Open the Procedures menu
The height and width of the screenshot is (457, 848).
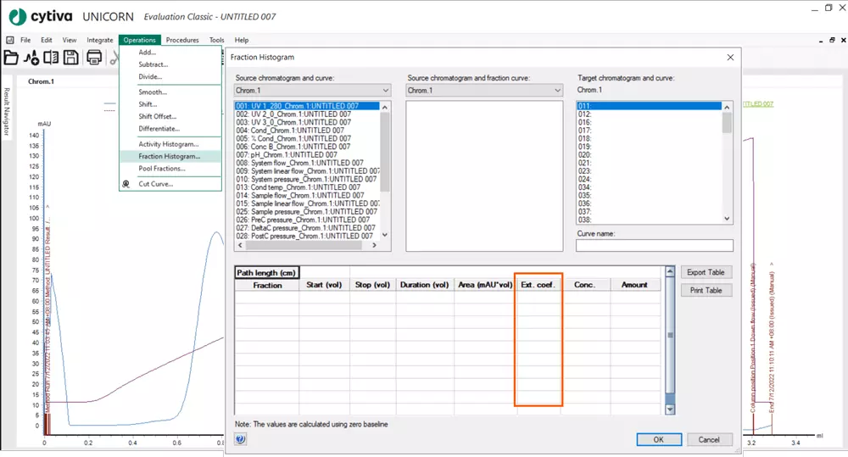[x=182, y=40]
